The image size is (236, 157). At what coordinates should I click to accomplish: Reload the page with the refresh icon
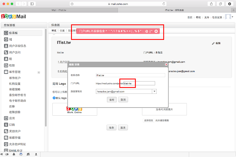[x=164, y=4]
